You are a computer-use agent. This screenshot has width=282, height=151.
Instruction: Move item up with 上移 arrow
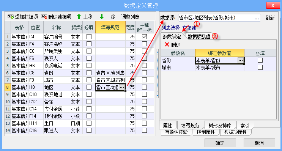[x=79, y=17]
